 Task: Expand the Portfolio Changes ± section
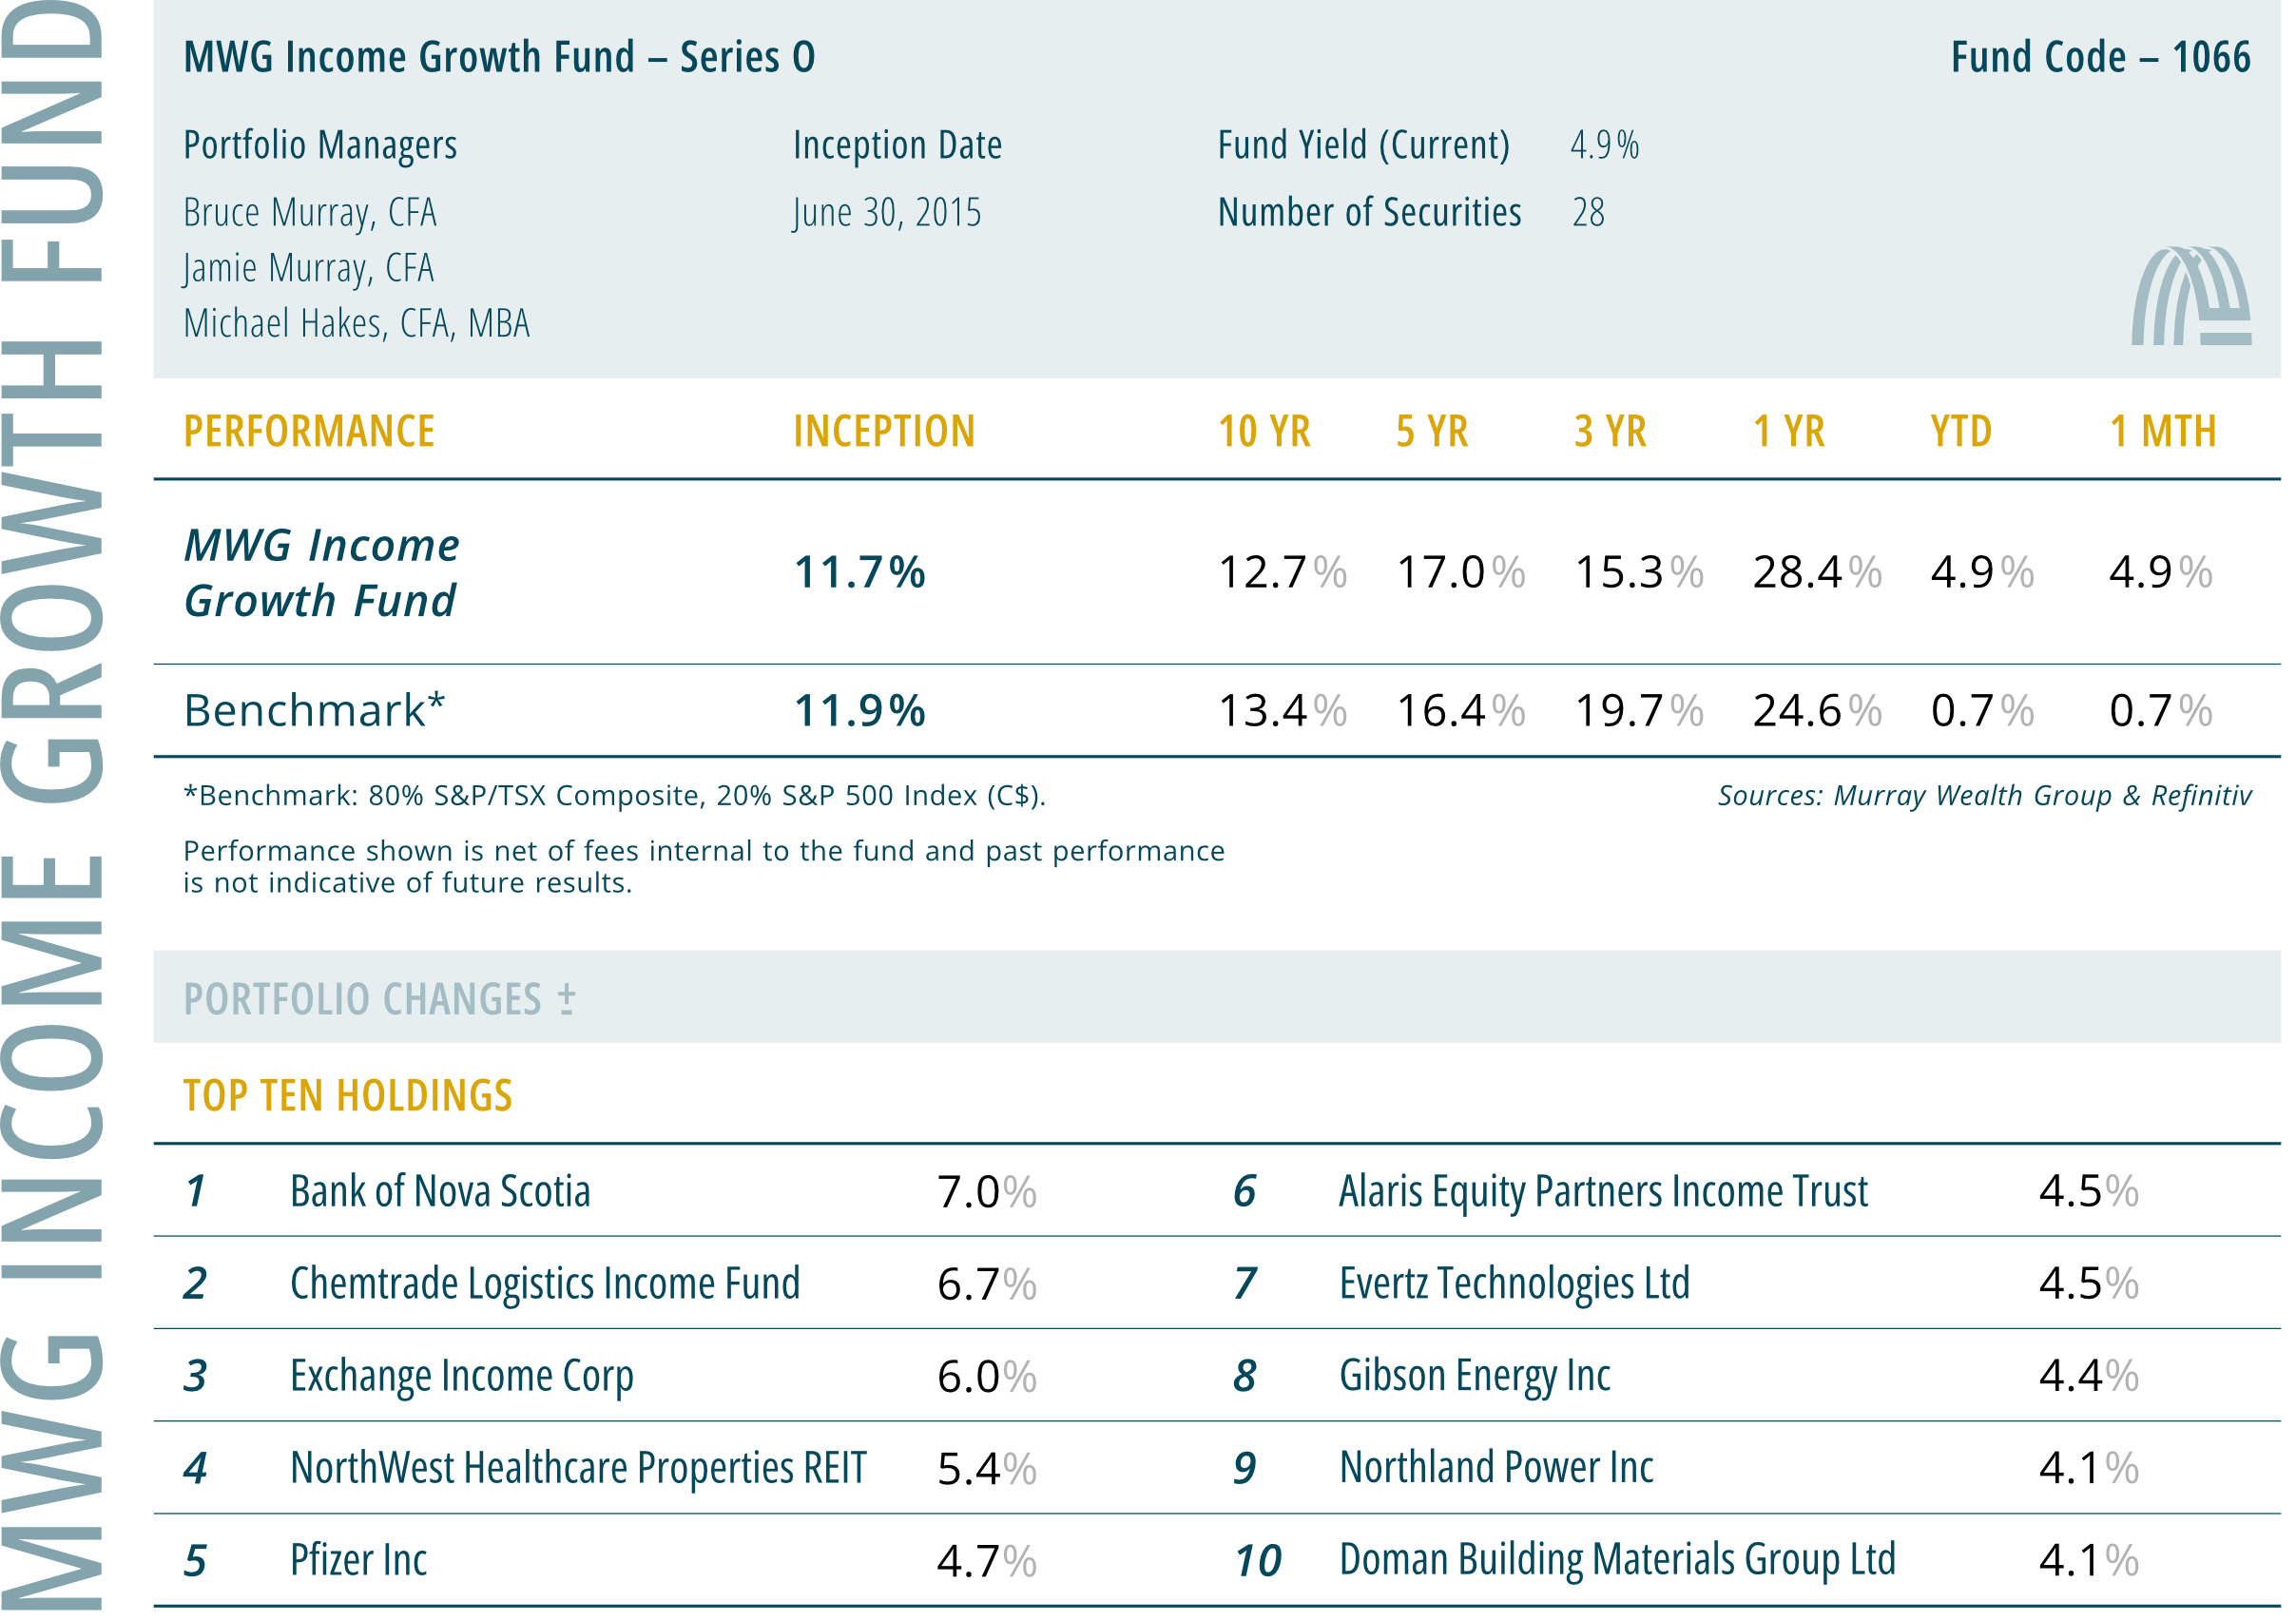click(x=379, y=999)
